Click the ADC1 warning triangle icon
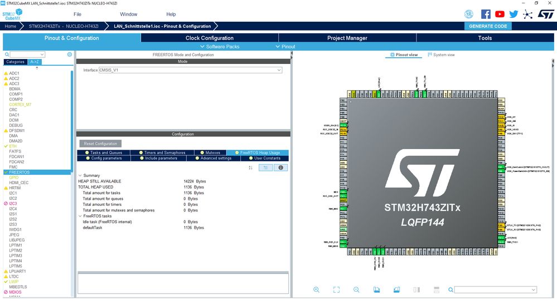This screenshot has height=301, width=557. click(6, 73)
